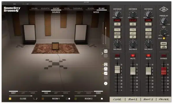Click the handwritten MASTER scribble label
Viewport: 173px width, 104px height.
(164, 99)
